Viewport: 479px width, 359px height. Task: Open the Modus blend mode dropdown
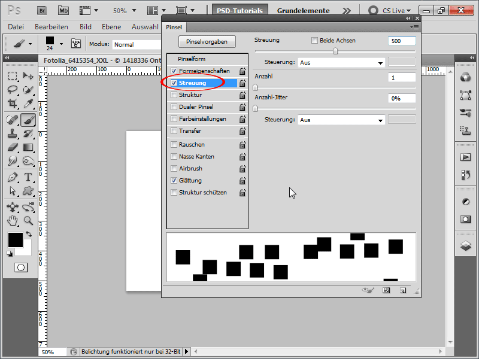pos(137,44)
